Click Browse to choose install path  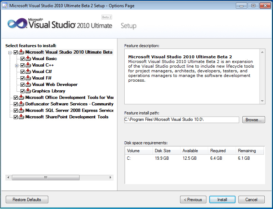[254, 120]
